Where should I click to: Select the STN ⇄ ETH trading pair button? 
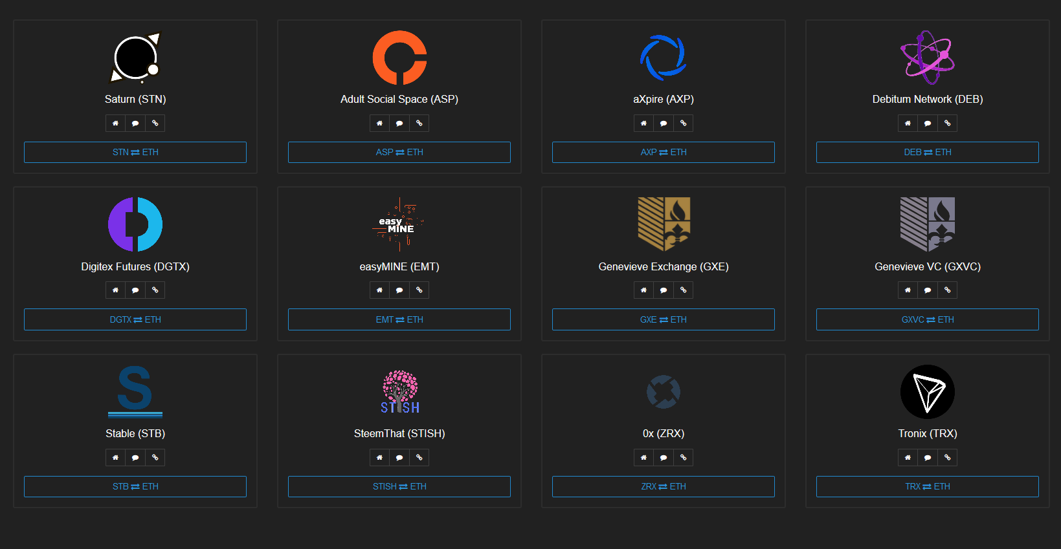(135, 152)
